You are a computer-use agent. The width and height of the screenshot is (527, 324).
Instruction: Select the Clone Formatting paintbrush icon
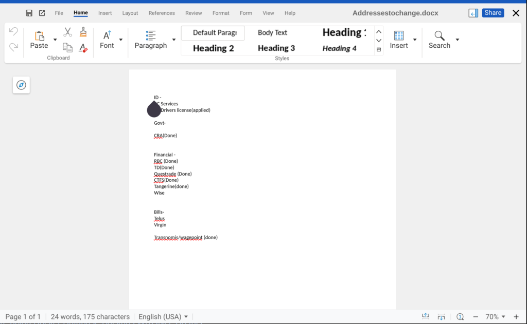83,32
